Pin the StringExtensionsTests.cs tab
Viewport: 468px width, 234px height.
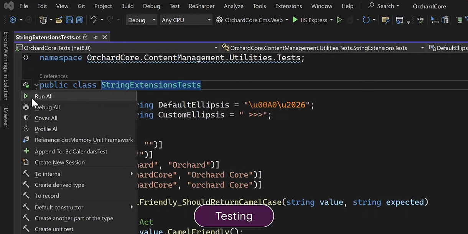pos(96,37)
